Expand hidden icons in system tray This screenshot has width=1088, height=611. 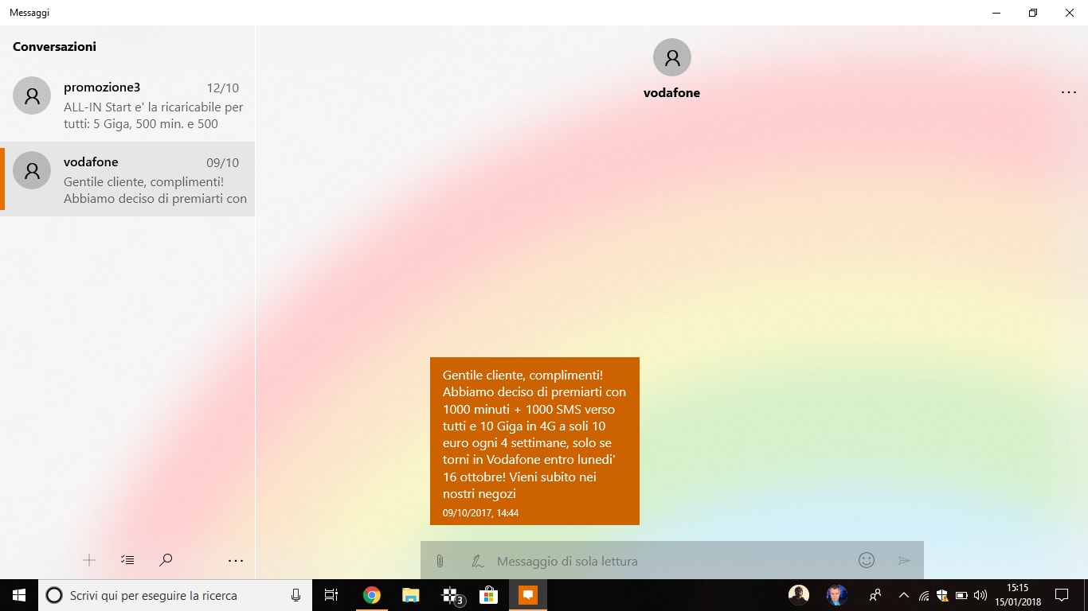(x=904, y=595)
